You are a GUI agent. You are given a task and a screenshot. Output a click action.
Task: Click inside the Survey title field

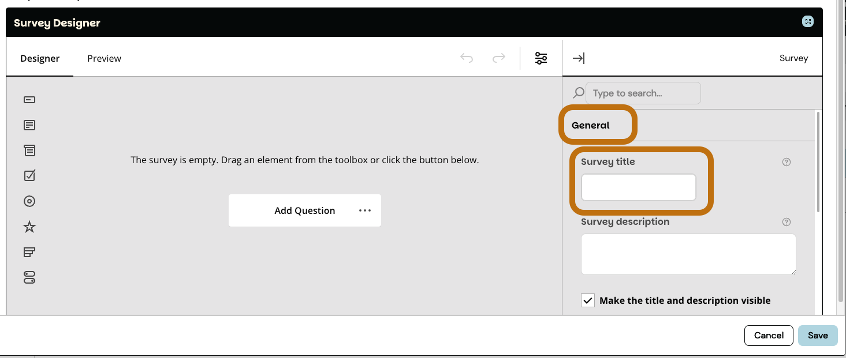coord(638,188)
